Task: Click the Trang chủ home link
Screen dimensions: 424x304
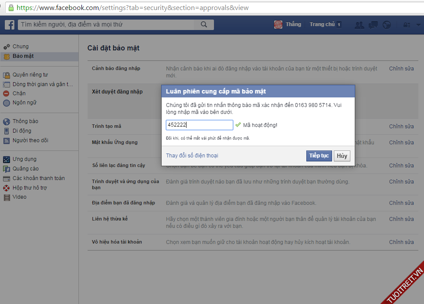Action: coord(322,25)
